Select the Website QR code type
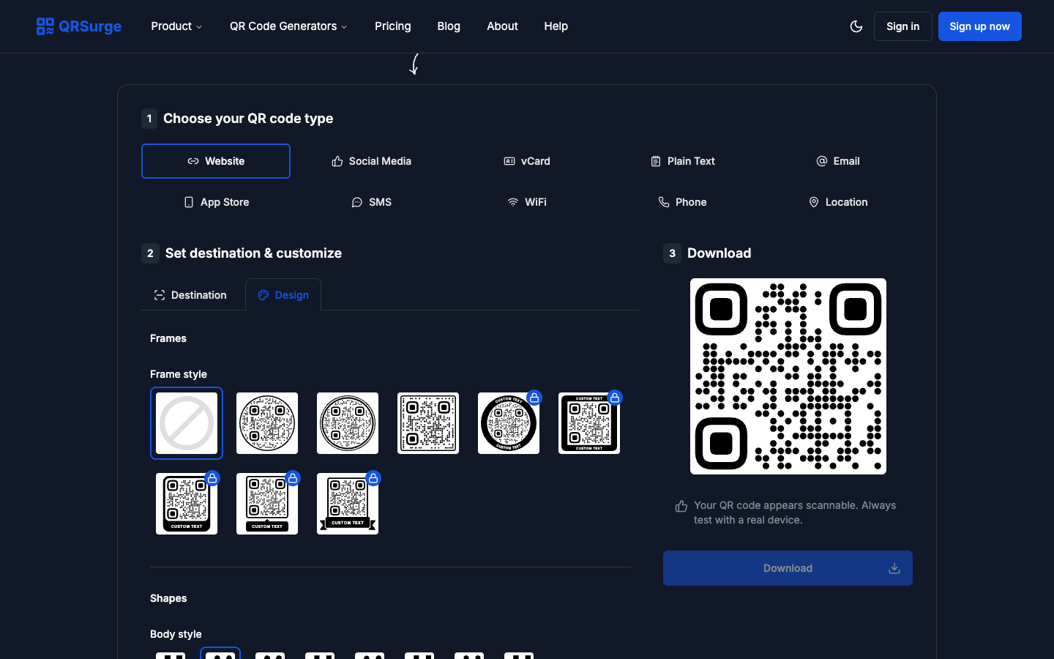1054x659 pixels. 216,161
